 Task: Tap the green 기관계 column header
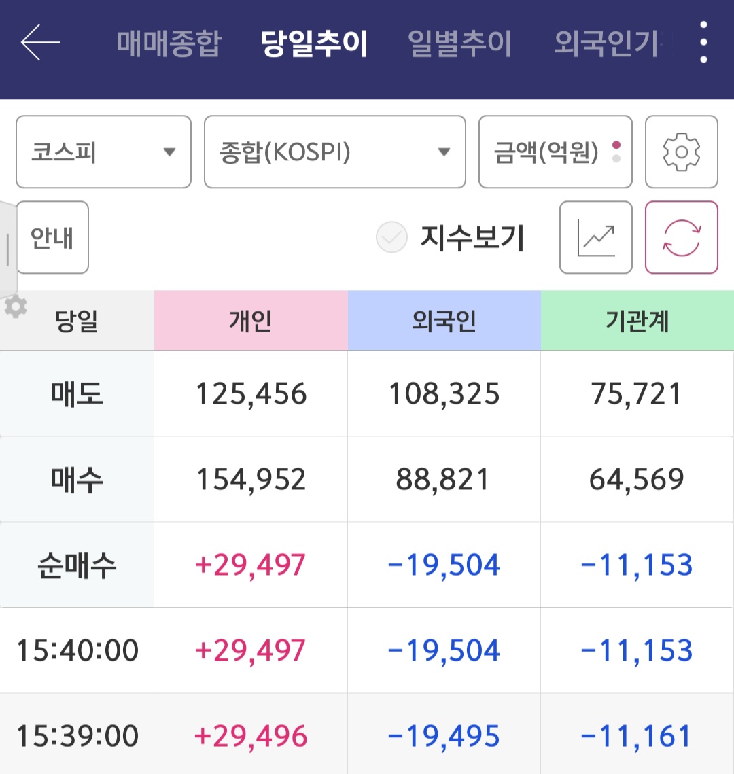(x=637, y=321)
